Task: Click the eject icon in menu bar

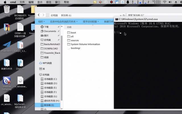Action: [x=176, y=2]
